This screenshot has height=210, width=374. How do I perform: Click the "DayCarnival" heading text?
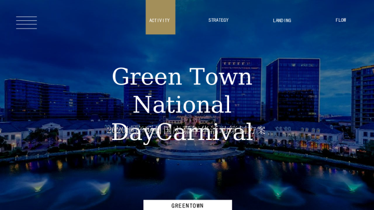tap(182, 134)
